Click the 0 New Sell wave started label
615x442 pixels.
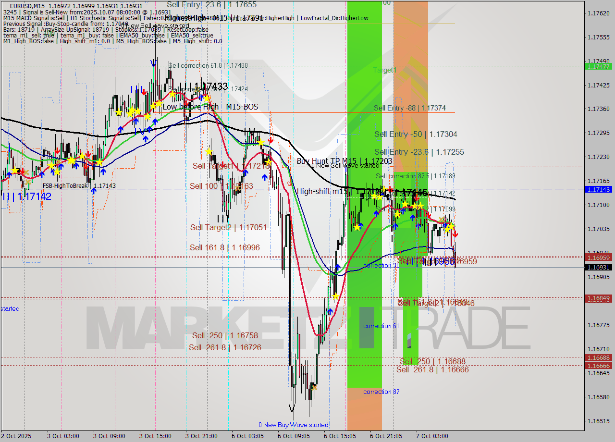(x=345, y=165)
